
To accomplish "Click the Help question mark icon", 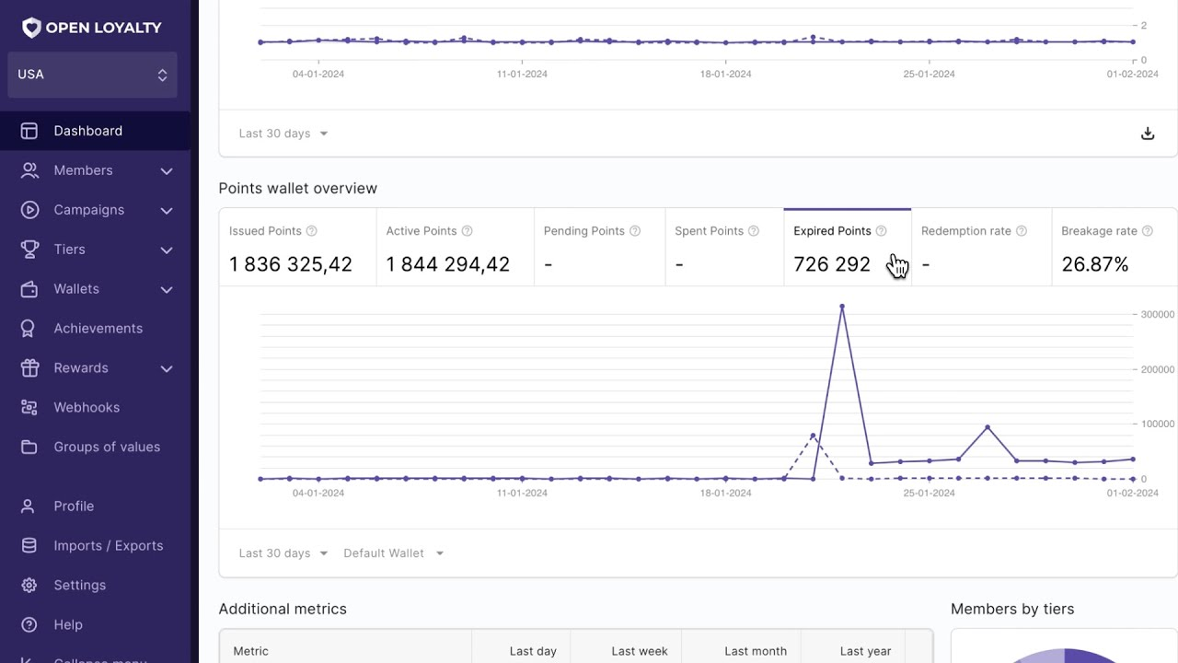I will (x=29, y=625).
